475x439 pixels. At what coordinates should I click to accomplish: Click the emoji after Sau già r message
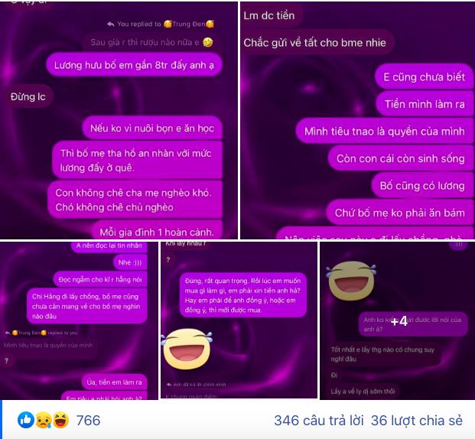pyautogui.click(x=207, y=42)
